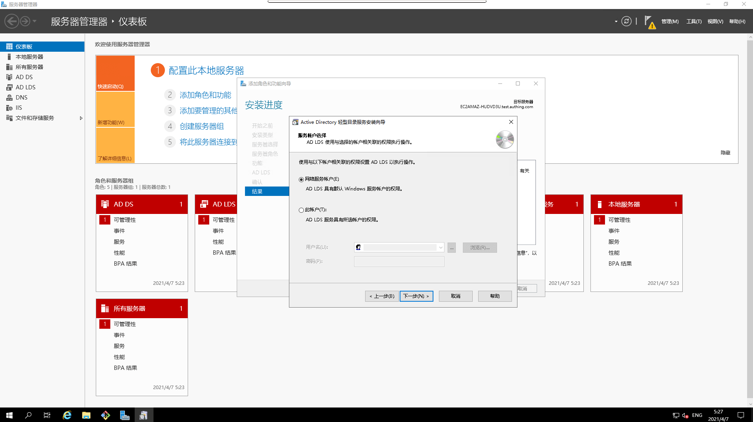Click the orange 快速启动(Q) tile
753x422 pixels.
pos(115,73)
